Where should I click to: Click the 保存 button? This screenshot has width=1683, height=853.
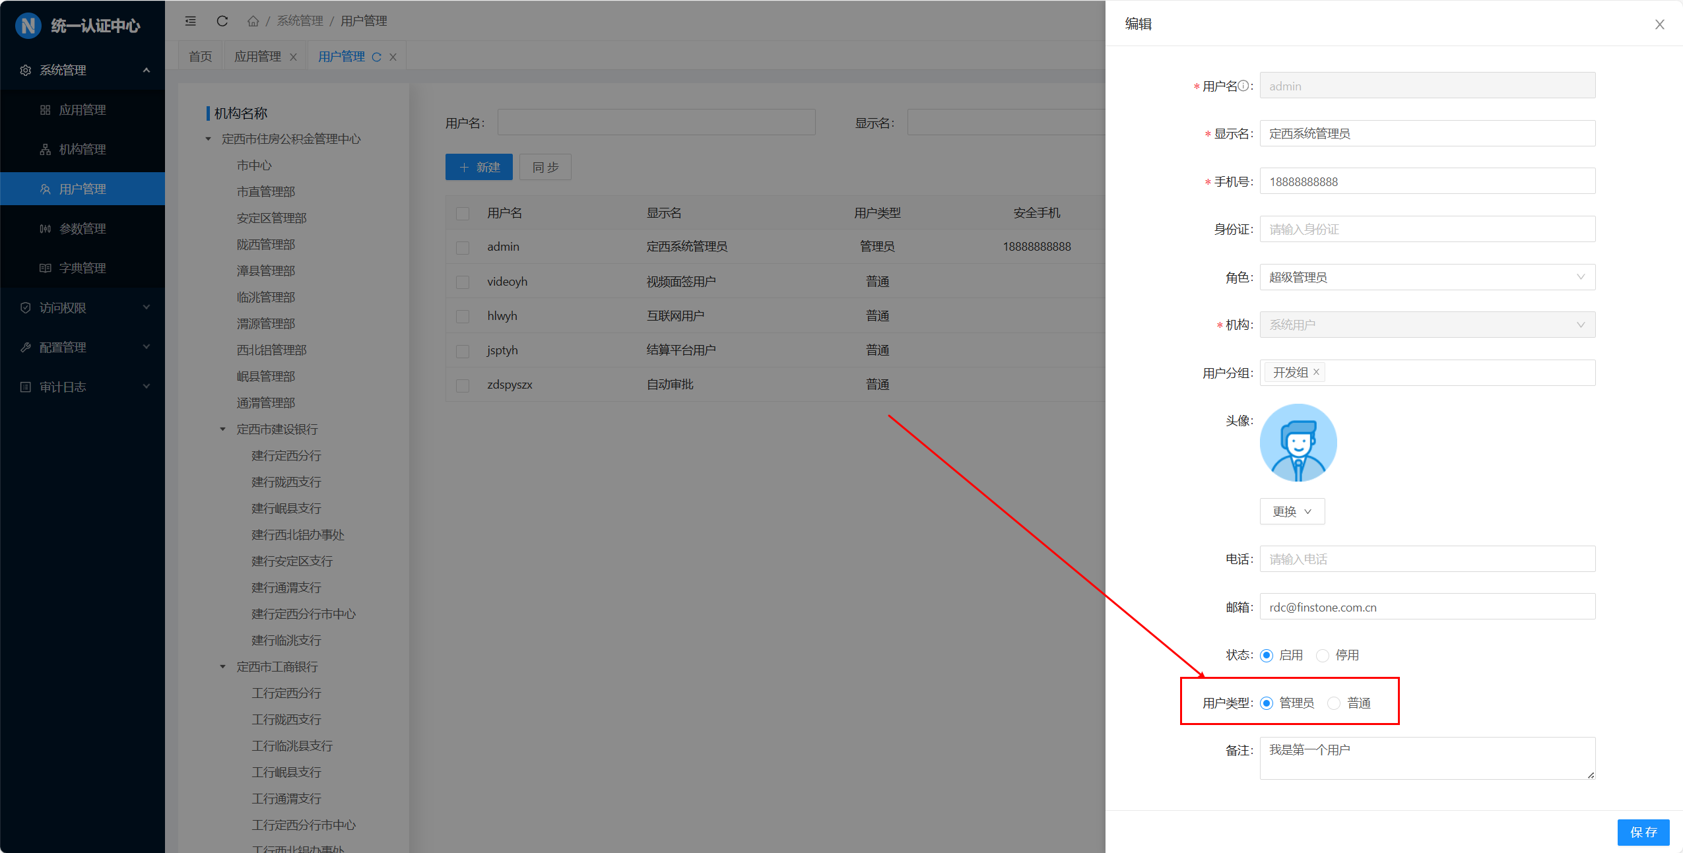pos(1643,832)
